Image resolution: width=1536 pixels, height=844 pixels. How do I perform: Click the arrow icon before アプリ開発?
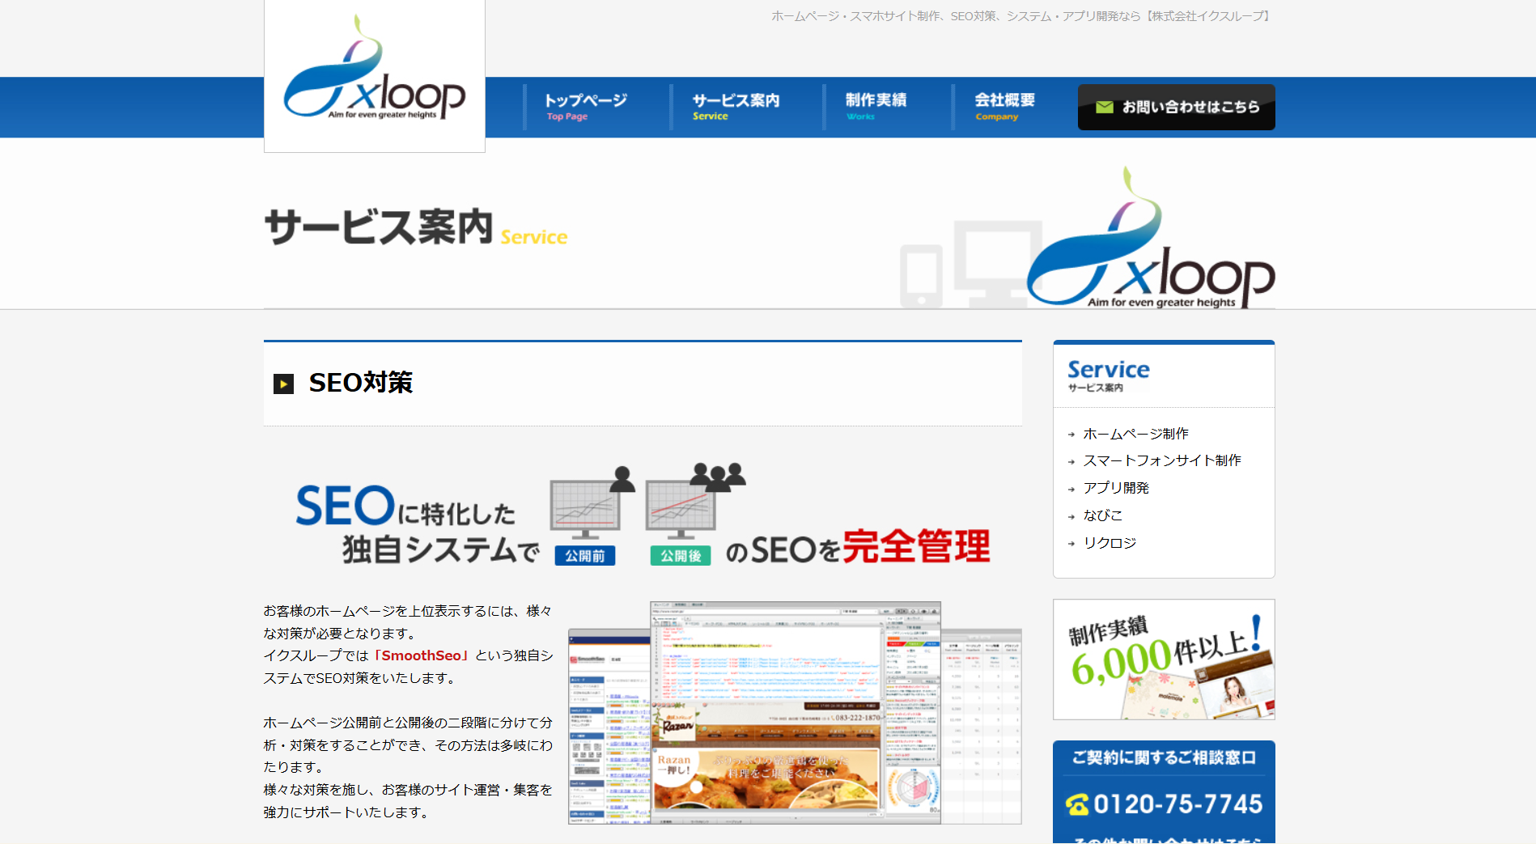point(1071,488)
